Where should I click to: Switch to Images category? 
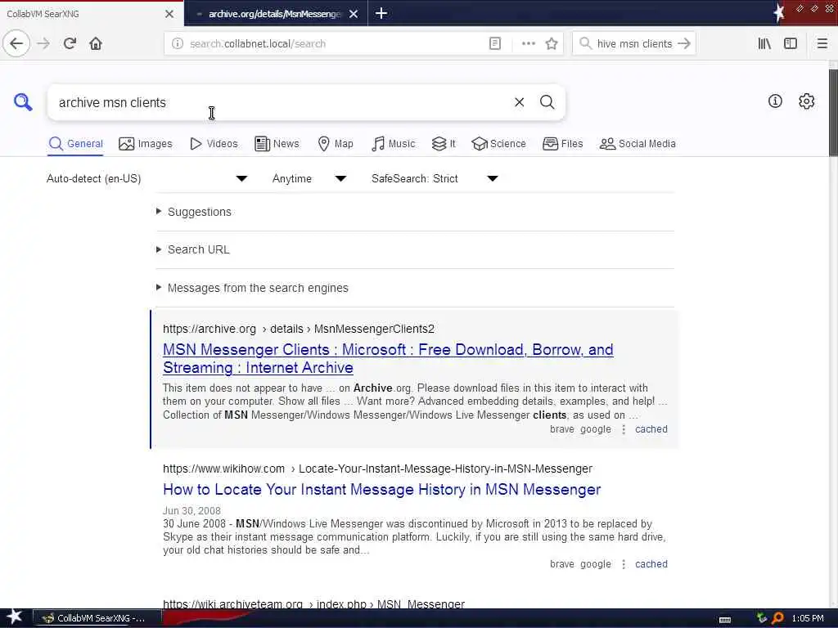(x=146, y=144)
